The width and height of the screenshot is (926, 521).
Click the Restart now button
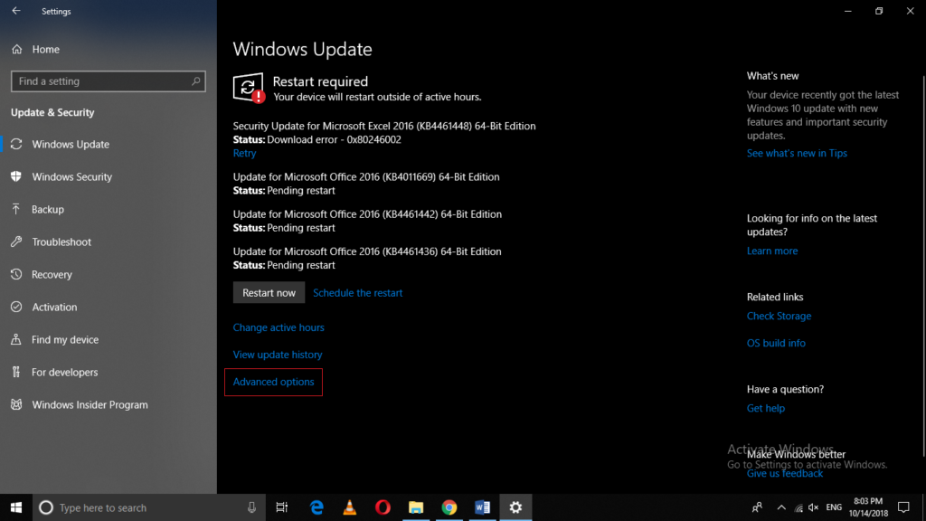(269, 292)
